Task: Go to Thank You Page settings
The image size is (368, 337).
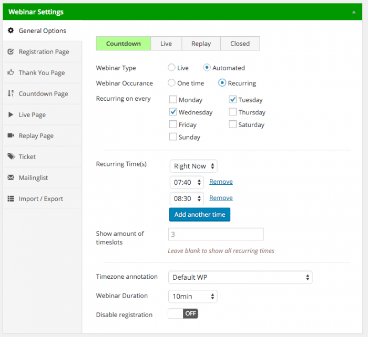Action: click(x=43, y=72)
